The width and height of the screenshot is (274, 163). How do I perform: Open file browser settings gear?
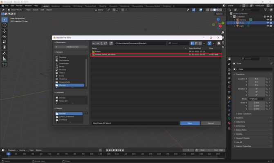pyautogui.click(x=219, y=43)
